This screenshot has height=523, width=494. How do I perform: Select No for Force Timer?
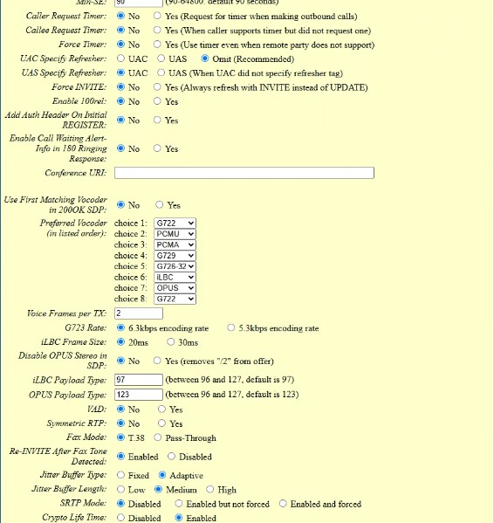(x=120, y=44)
